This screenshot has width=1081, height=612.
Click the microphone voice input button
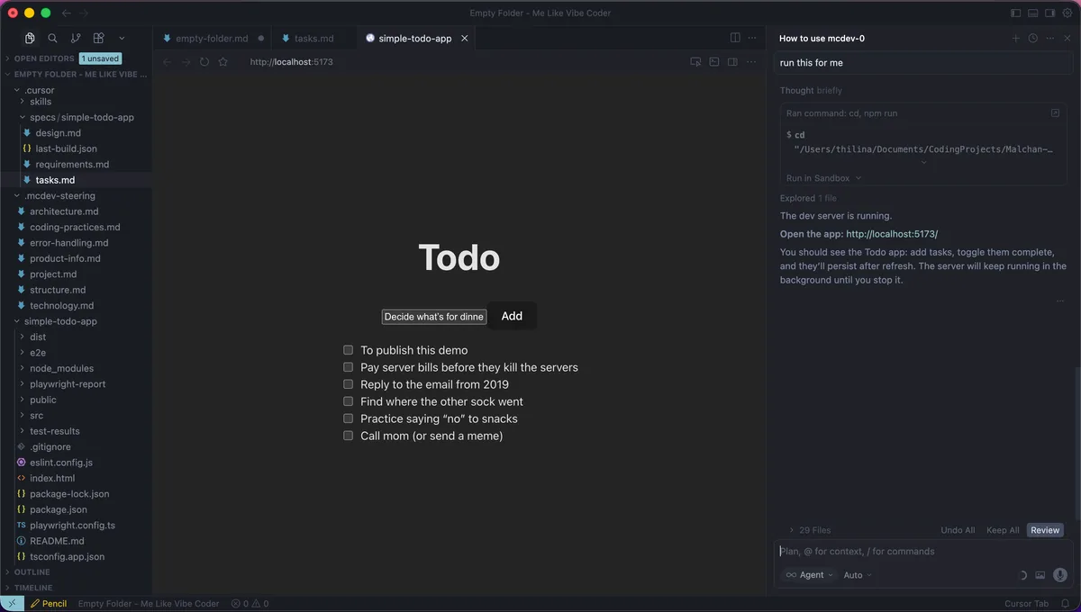click(1060, 575)
